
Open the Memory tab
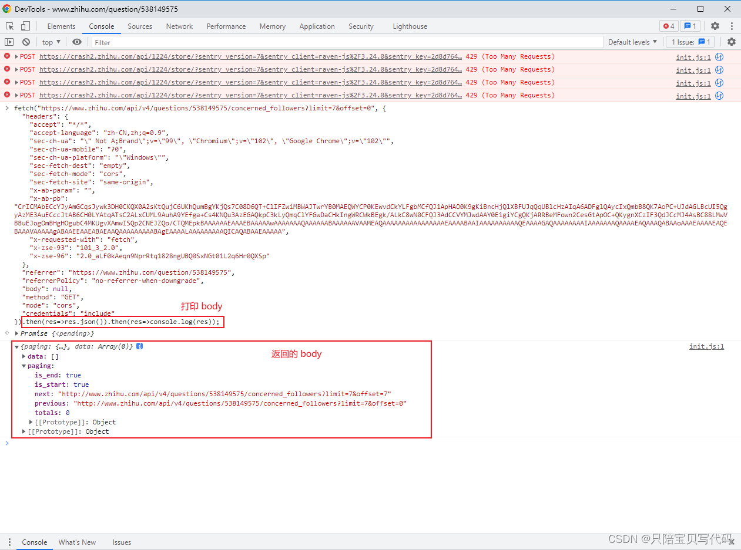pyautogui.click(x=273, y=26)
